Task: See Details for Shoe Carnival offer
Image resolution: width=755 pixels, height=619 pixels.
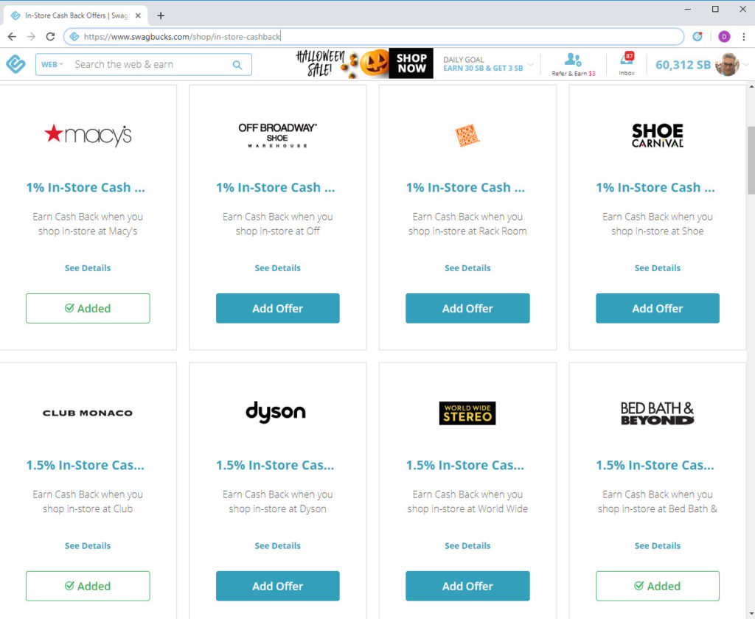Action: (657, 268)
